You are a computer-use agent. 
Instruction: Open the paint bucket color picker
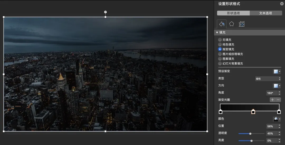[277, 119]
